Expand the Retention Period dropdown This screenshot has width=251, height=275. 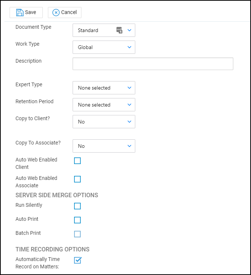[129, 105]
